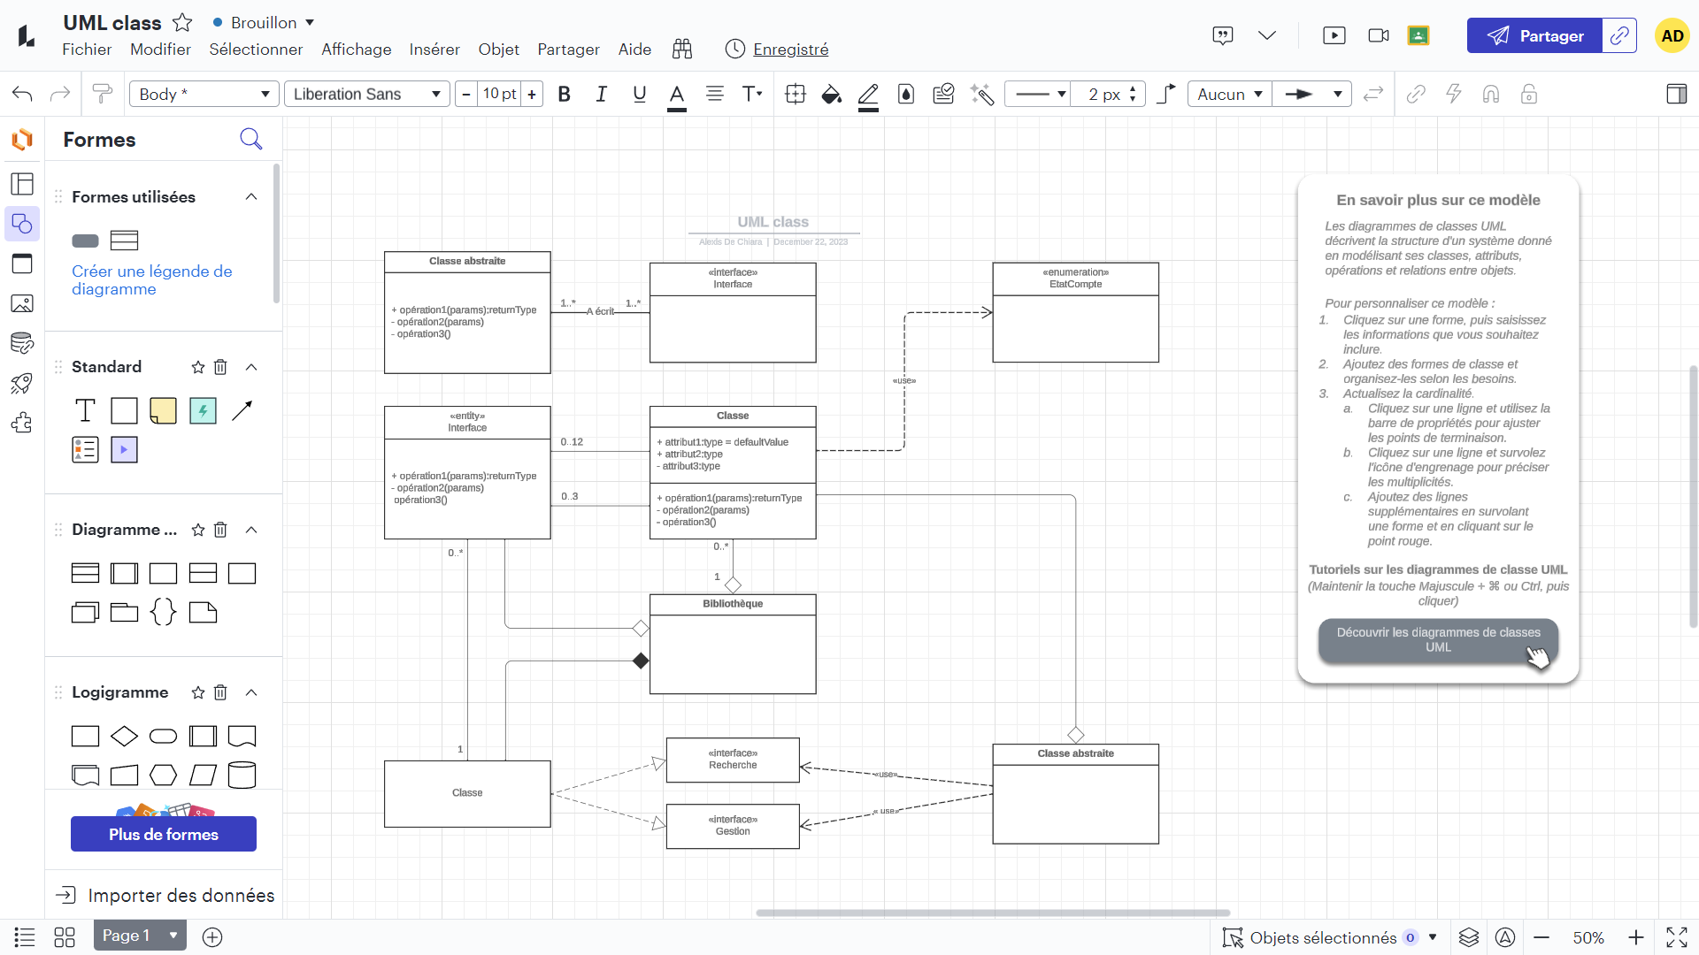
Task: Start presentation mode
Action: click(1334, 35)
